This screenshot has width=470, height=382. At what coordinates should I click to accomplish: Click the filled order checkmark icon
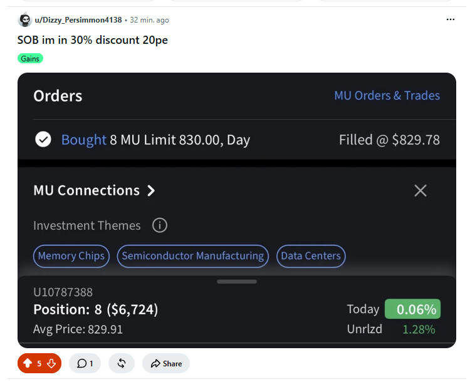pyautogui.click(x=43, y=139)
